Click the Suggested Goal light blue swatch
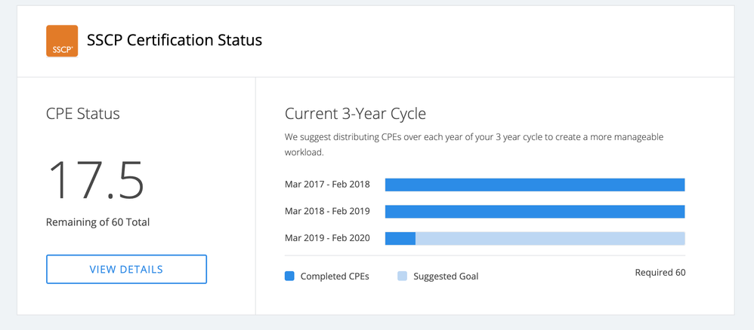 tap(403, 276)
